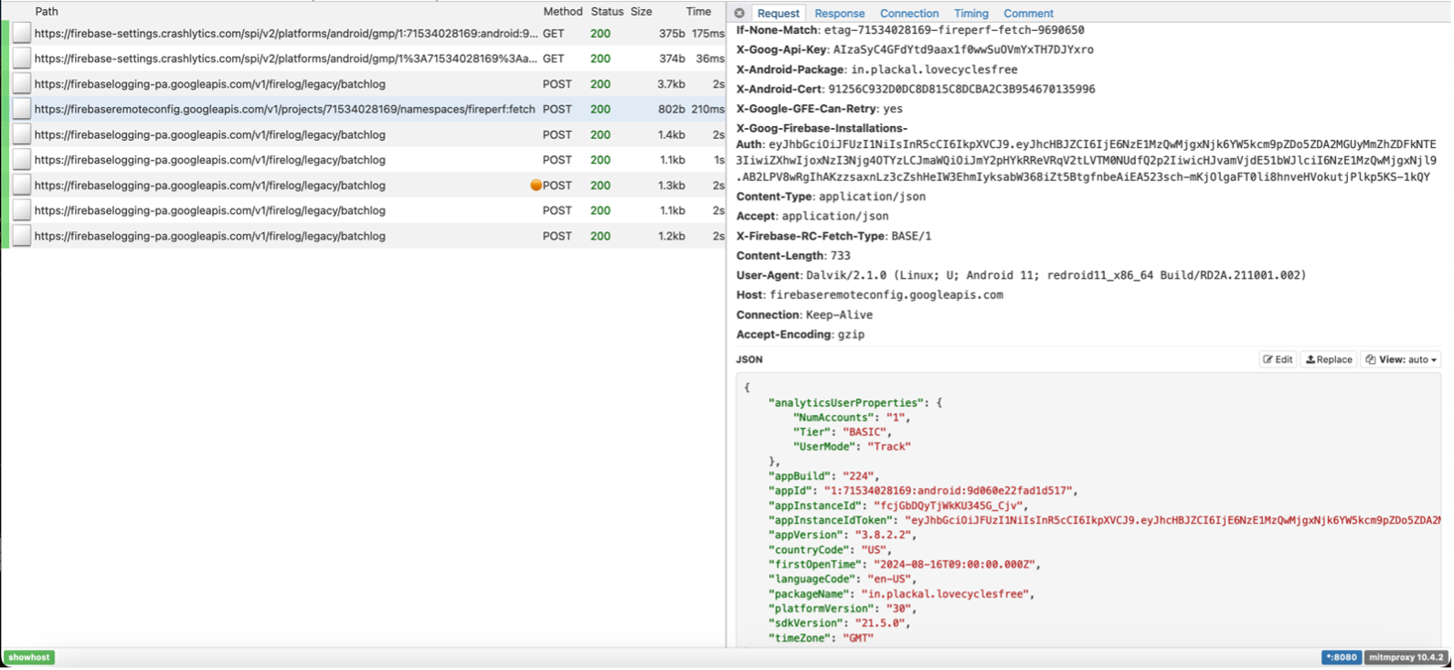The width and height of the screenshot is (1454, 670).
Task: Sort flows by the Time column
Action: point(698,12)
